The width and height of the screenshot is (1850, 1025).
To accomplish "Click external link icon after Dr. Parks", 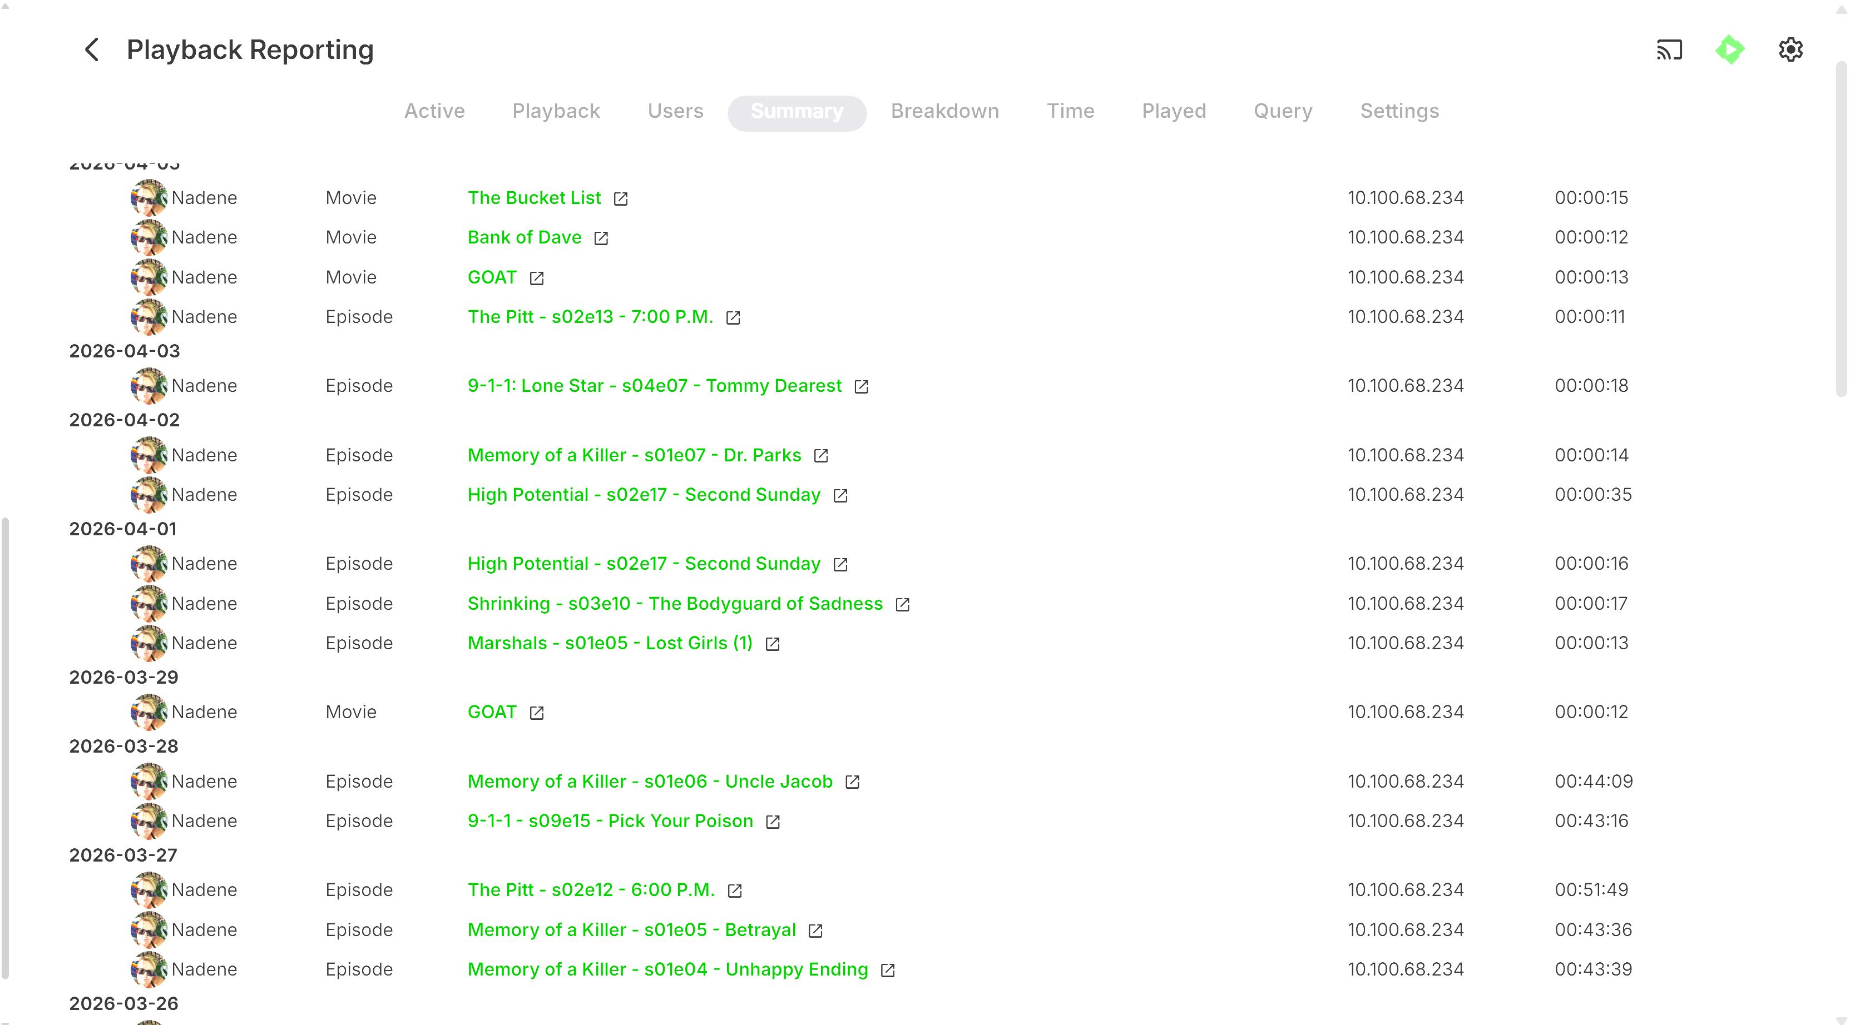I will click(x=821, y=456).
